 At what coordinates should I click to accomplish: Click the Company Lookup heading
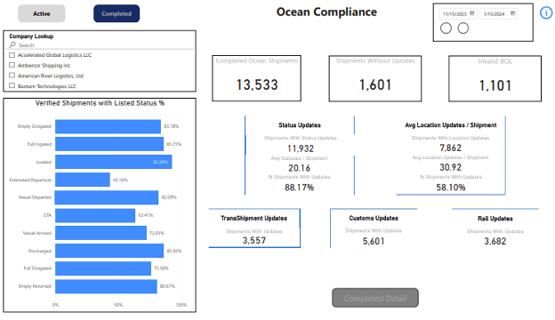(31, 36)
